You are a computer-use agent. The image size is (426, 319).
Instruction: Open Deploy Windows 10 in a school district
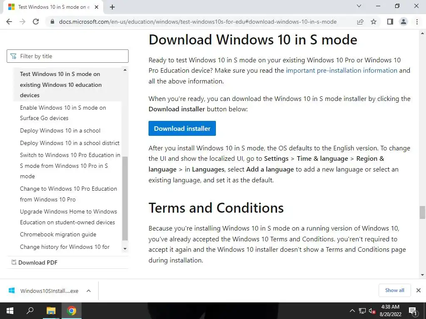click(69, 143)
